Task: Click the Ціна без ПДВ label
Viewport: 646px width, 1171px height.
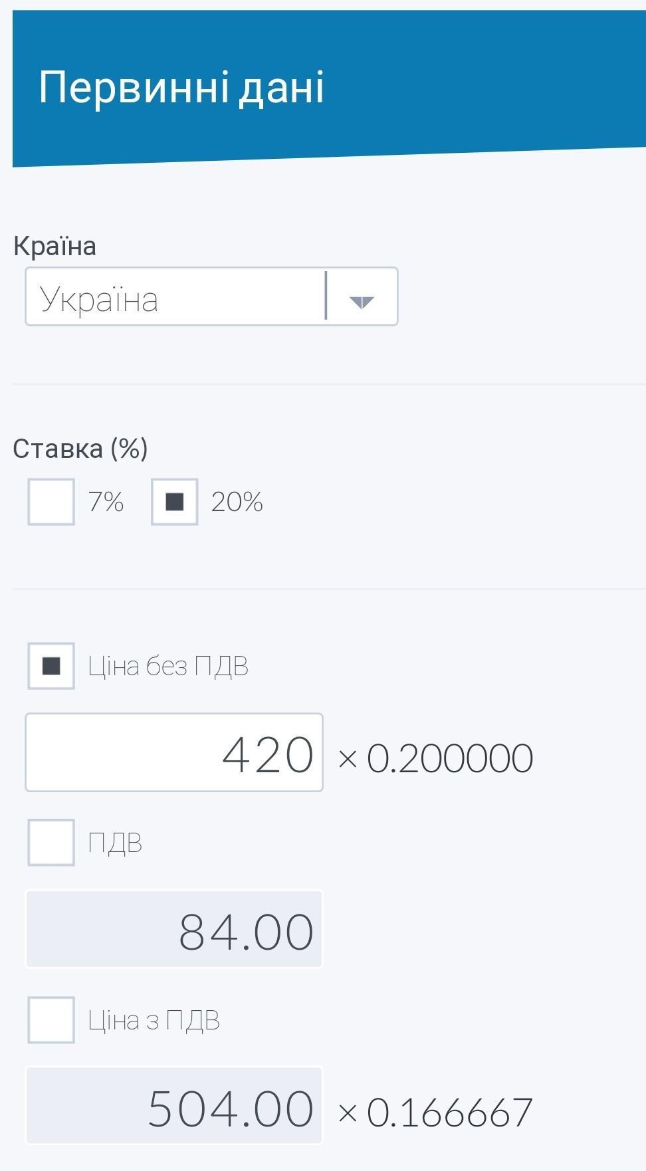Action: [168, 666]
